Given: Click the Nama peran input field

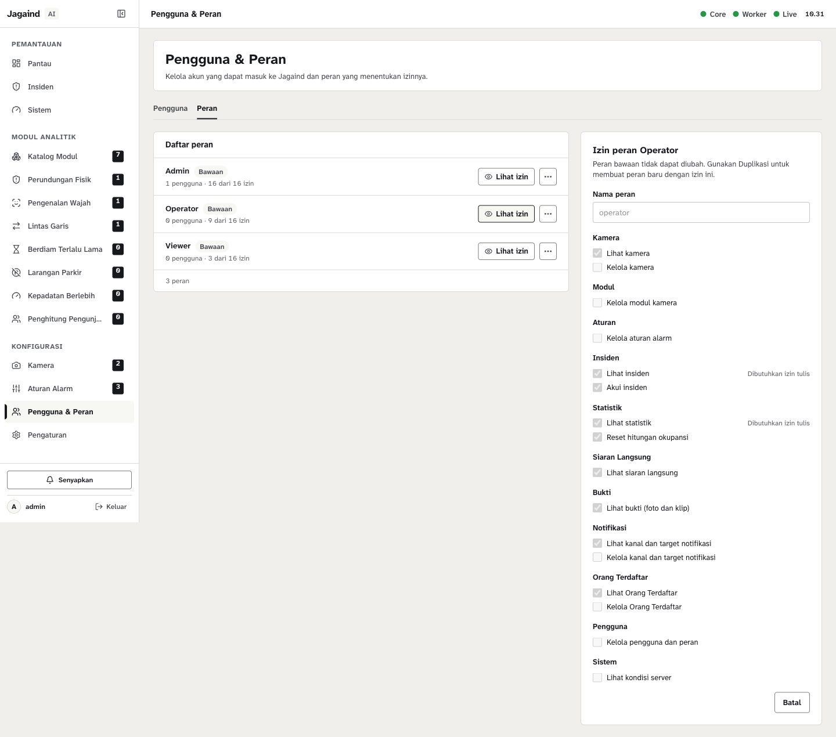Looking at the screenshot, I should (701, 212).
